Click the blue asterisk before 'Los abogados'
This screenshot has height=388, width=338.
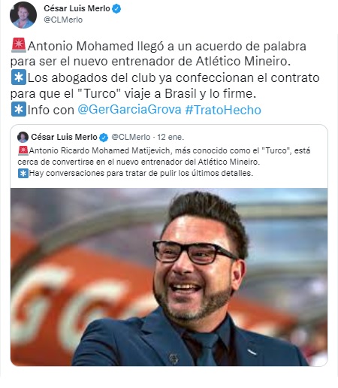19,77
